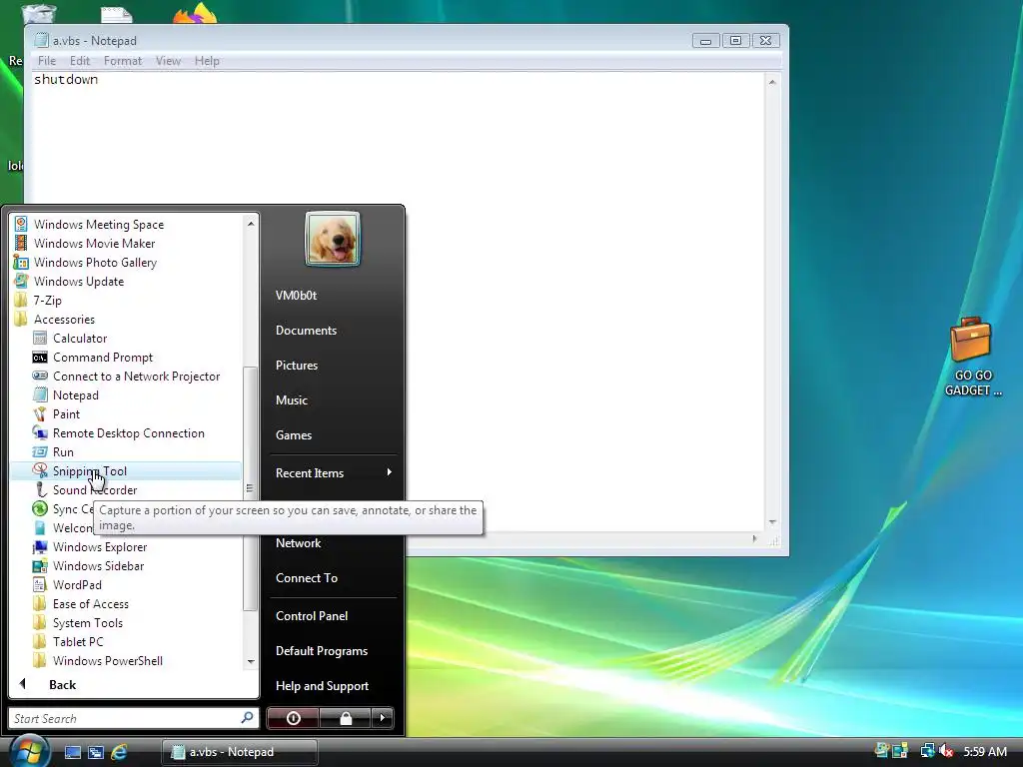Open Music from Start menu
Screen dimensions: 1023x767
(292, 400)
